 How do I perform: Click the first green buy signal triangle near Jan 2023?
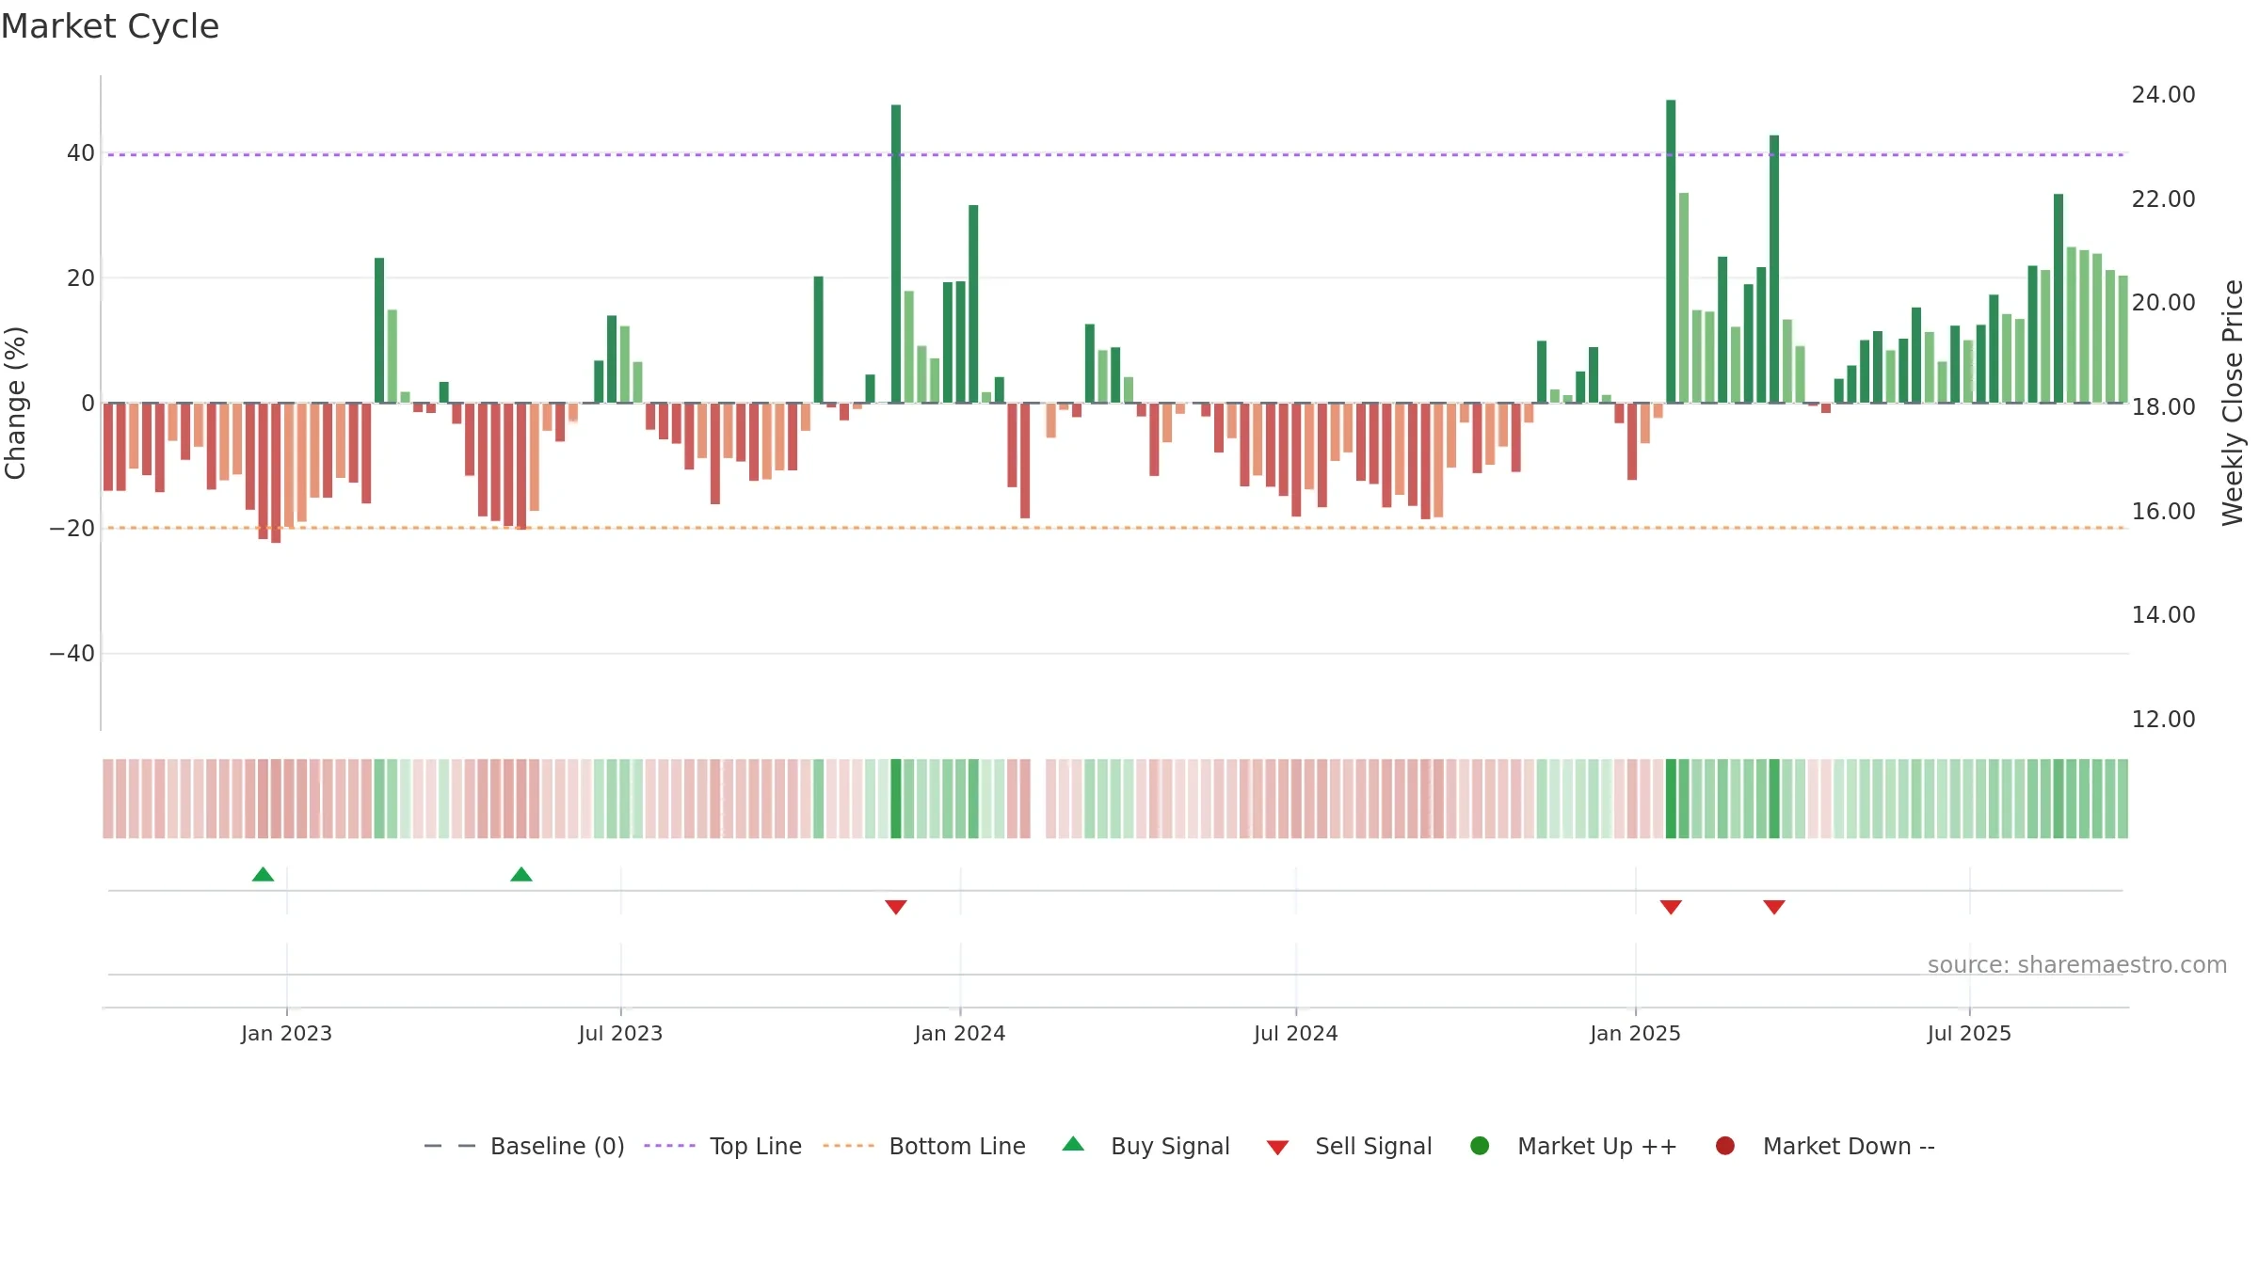(264, 875)
